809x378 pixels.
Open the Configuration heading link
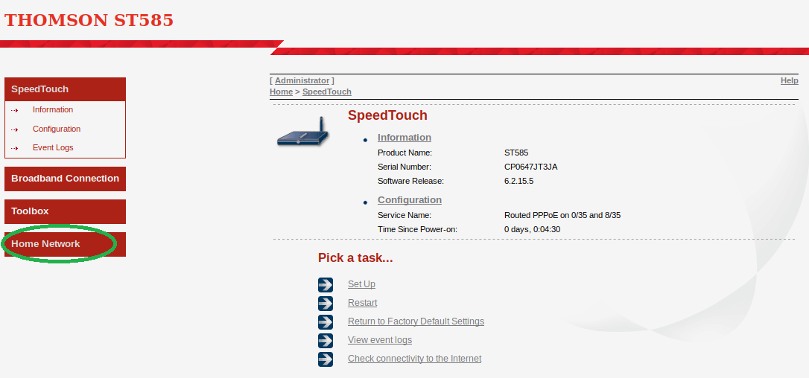click(410, 199)
